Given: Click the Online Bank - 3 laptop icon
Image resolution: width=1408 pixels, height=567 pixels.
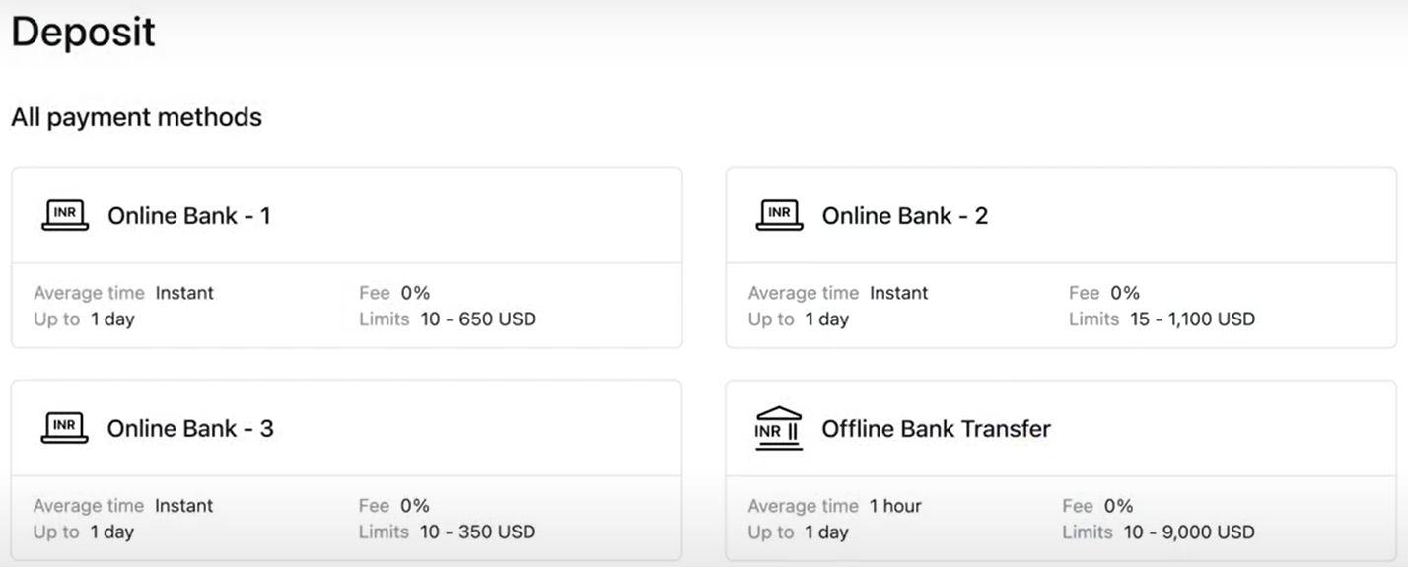Looking at the screenshot, I should (x=65, y=428).
